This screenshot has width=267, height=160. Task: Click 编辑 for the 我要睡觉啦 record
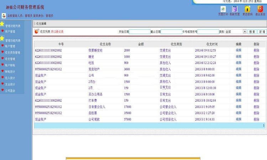(x=239, y=50)
